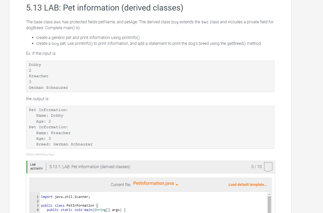The image size is (323, 213).
Task: Click Pet Information in the output block
Action: [x=48, y=110]
